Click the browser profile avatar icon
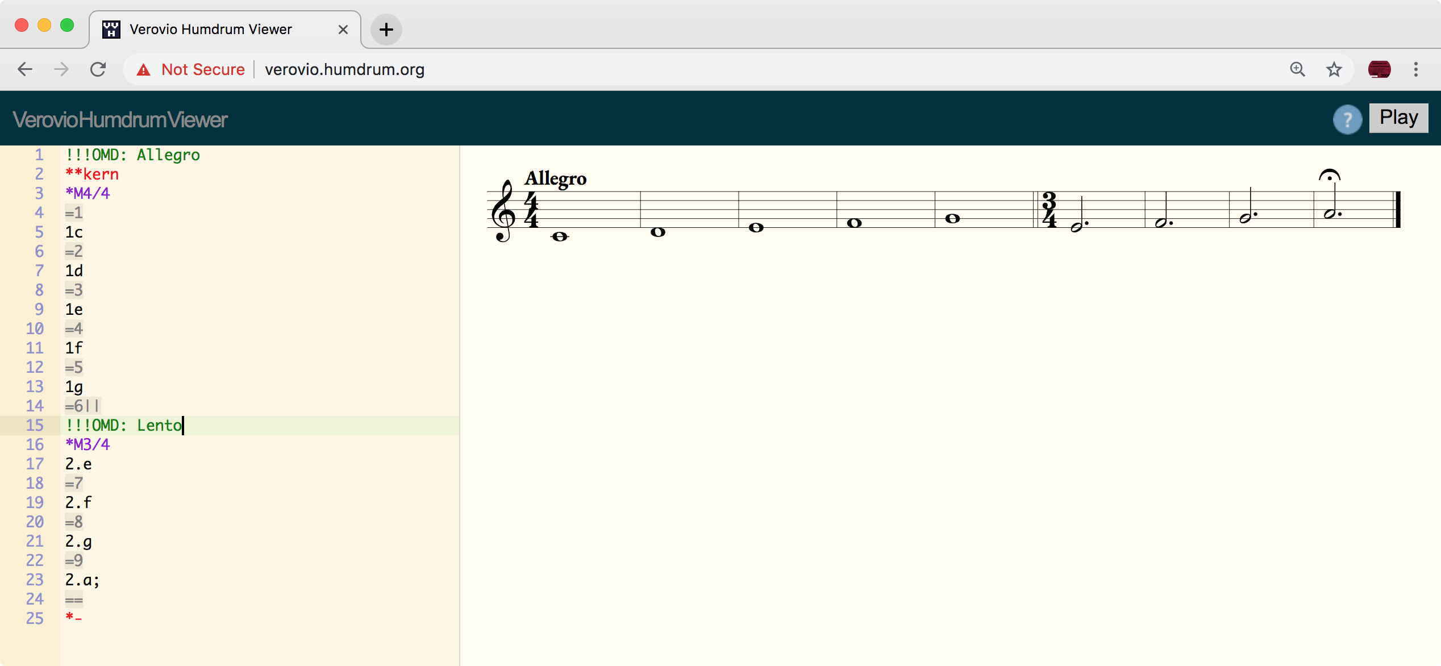The width and height of the screenshot is (1441, 666). 1380,69
